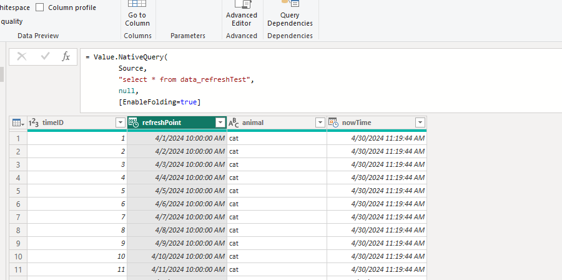This screenshot has height=280, width=562.
Task: Open the Go to Column command
Action: 137,14
